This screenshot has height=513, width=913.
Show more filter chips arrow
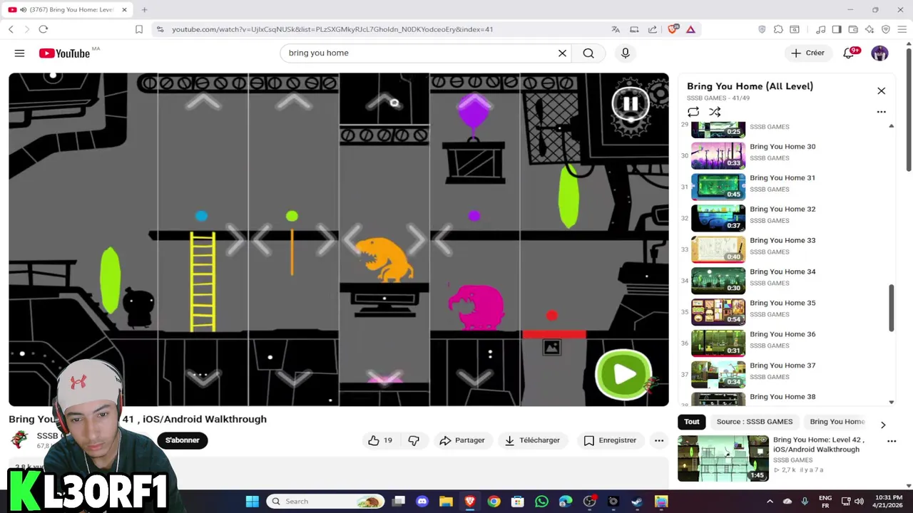[883, 425]
